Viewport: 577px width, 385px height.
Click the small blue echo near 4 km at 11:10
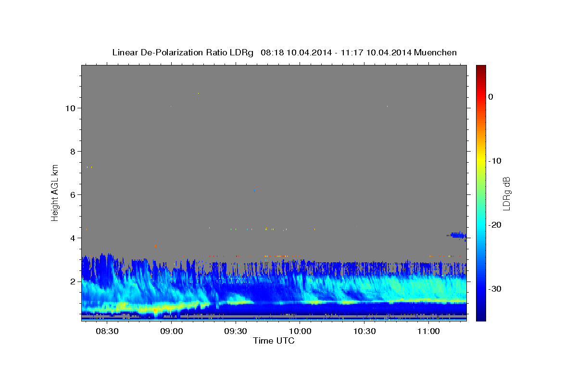pyautogui.click(x=457, y=235)
